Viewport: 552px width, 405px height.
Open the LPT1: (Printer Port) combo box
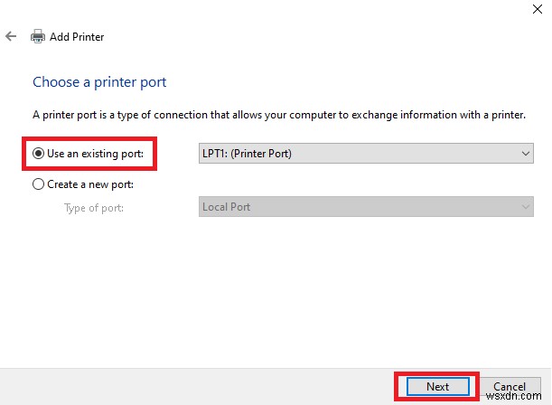click(361, 154)
